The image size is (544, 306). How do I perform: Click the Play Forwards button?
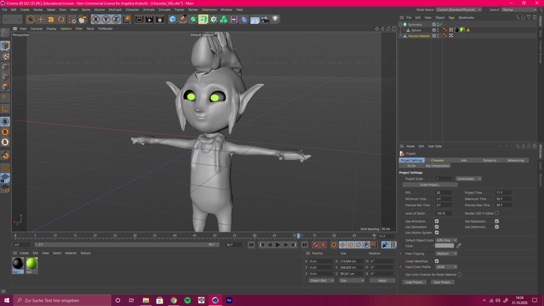point(278,245)
